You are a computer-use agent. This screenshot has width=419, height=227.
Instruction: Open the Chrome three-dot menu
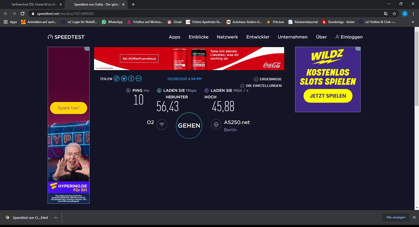(x=414, y=14)
